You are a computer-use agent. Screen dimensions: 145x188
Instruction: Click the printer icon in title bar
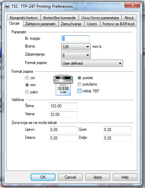(x=7, y=6)
